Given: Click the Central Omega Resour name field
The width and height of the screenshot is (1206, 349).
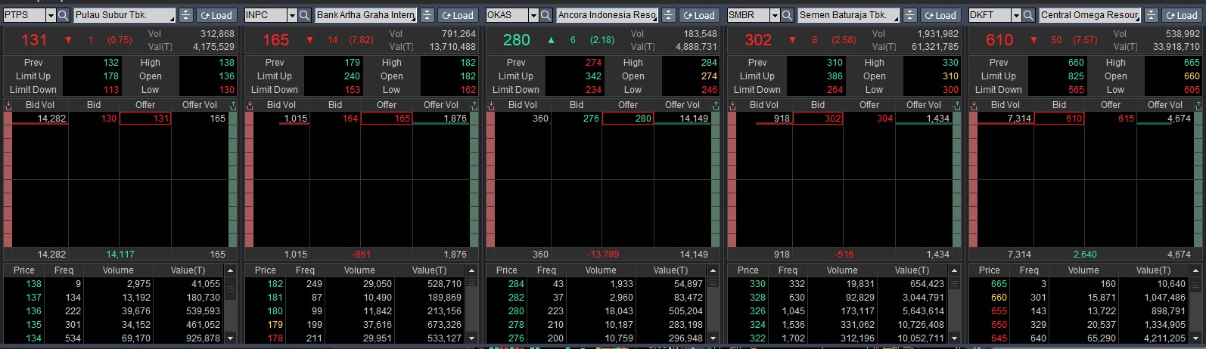Looking at the screenshot, I should point(1089,15).
